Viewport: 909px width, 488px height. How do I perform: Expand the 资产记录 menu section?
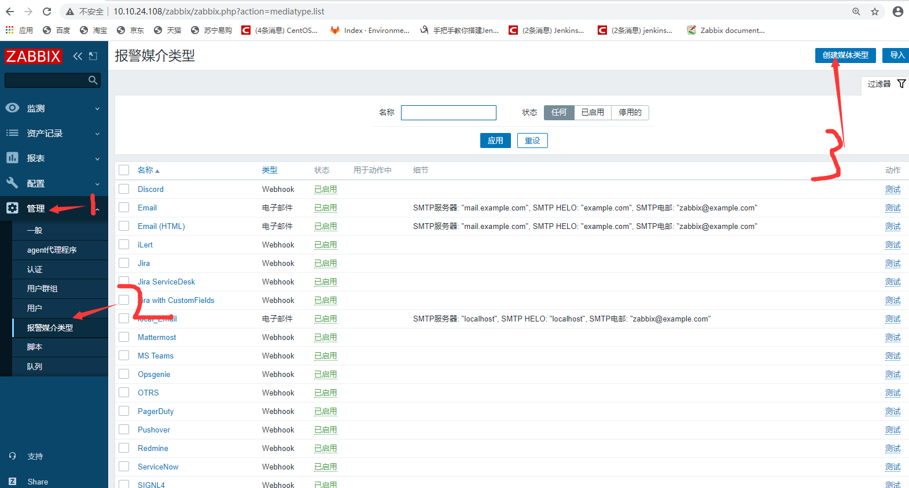54,133
